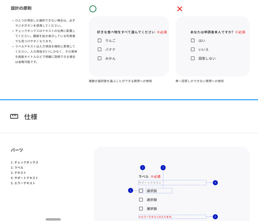258x221 pixels.
Task: Click the blue number 5 badge
Action: pos(215,217)
